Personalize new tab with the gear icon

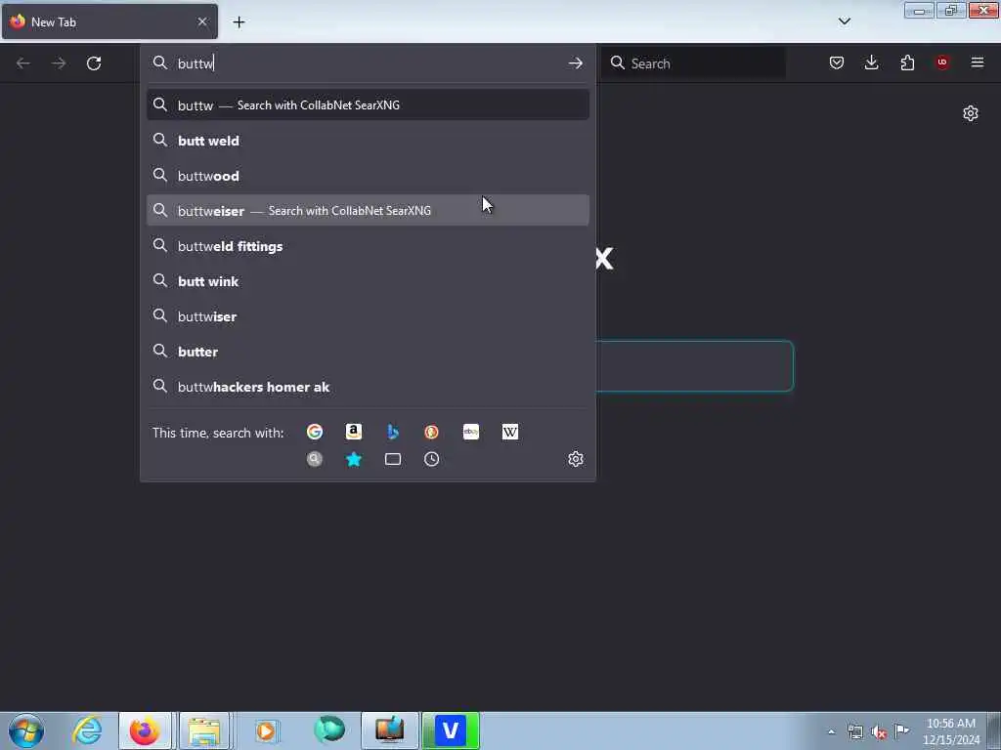pyautogui.click(x=971, y=113)
